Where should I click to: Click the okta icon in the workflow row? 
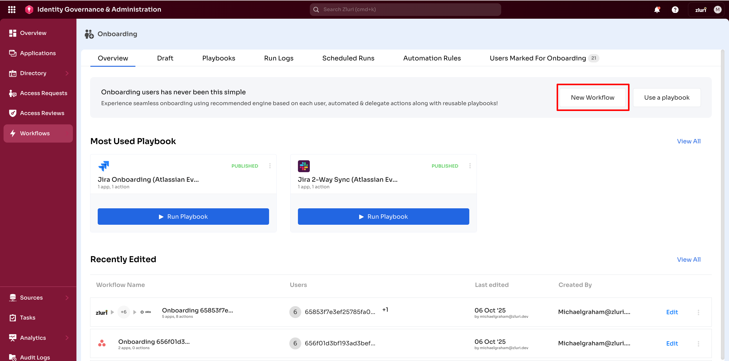(146, 312)
